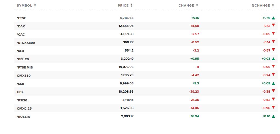This screenshot has width=280, height=134.
Task: Open the *STOXX600 symbol link
Action: tap(26, 43)
